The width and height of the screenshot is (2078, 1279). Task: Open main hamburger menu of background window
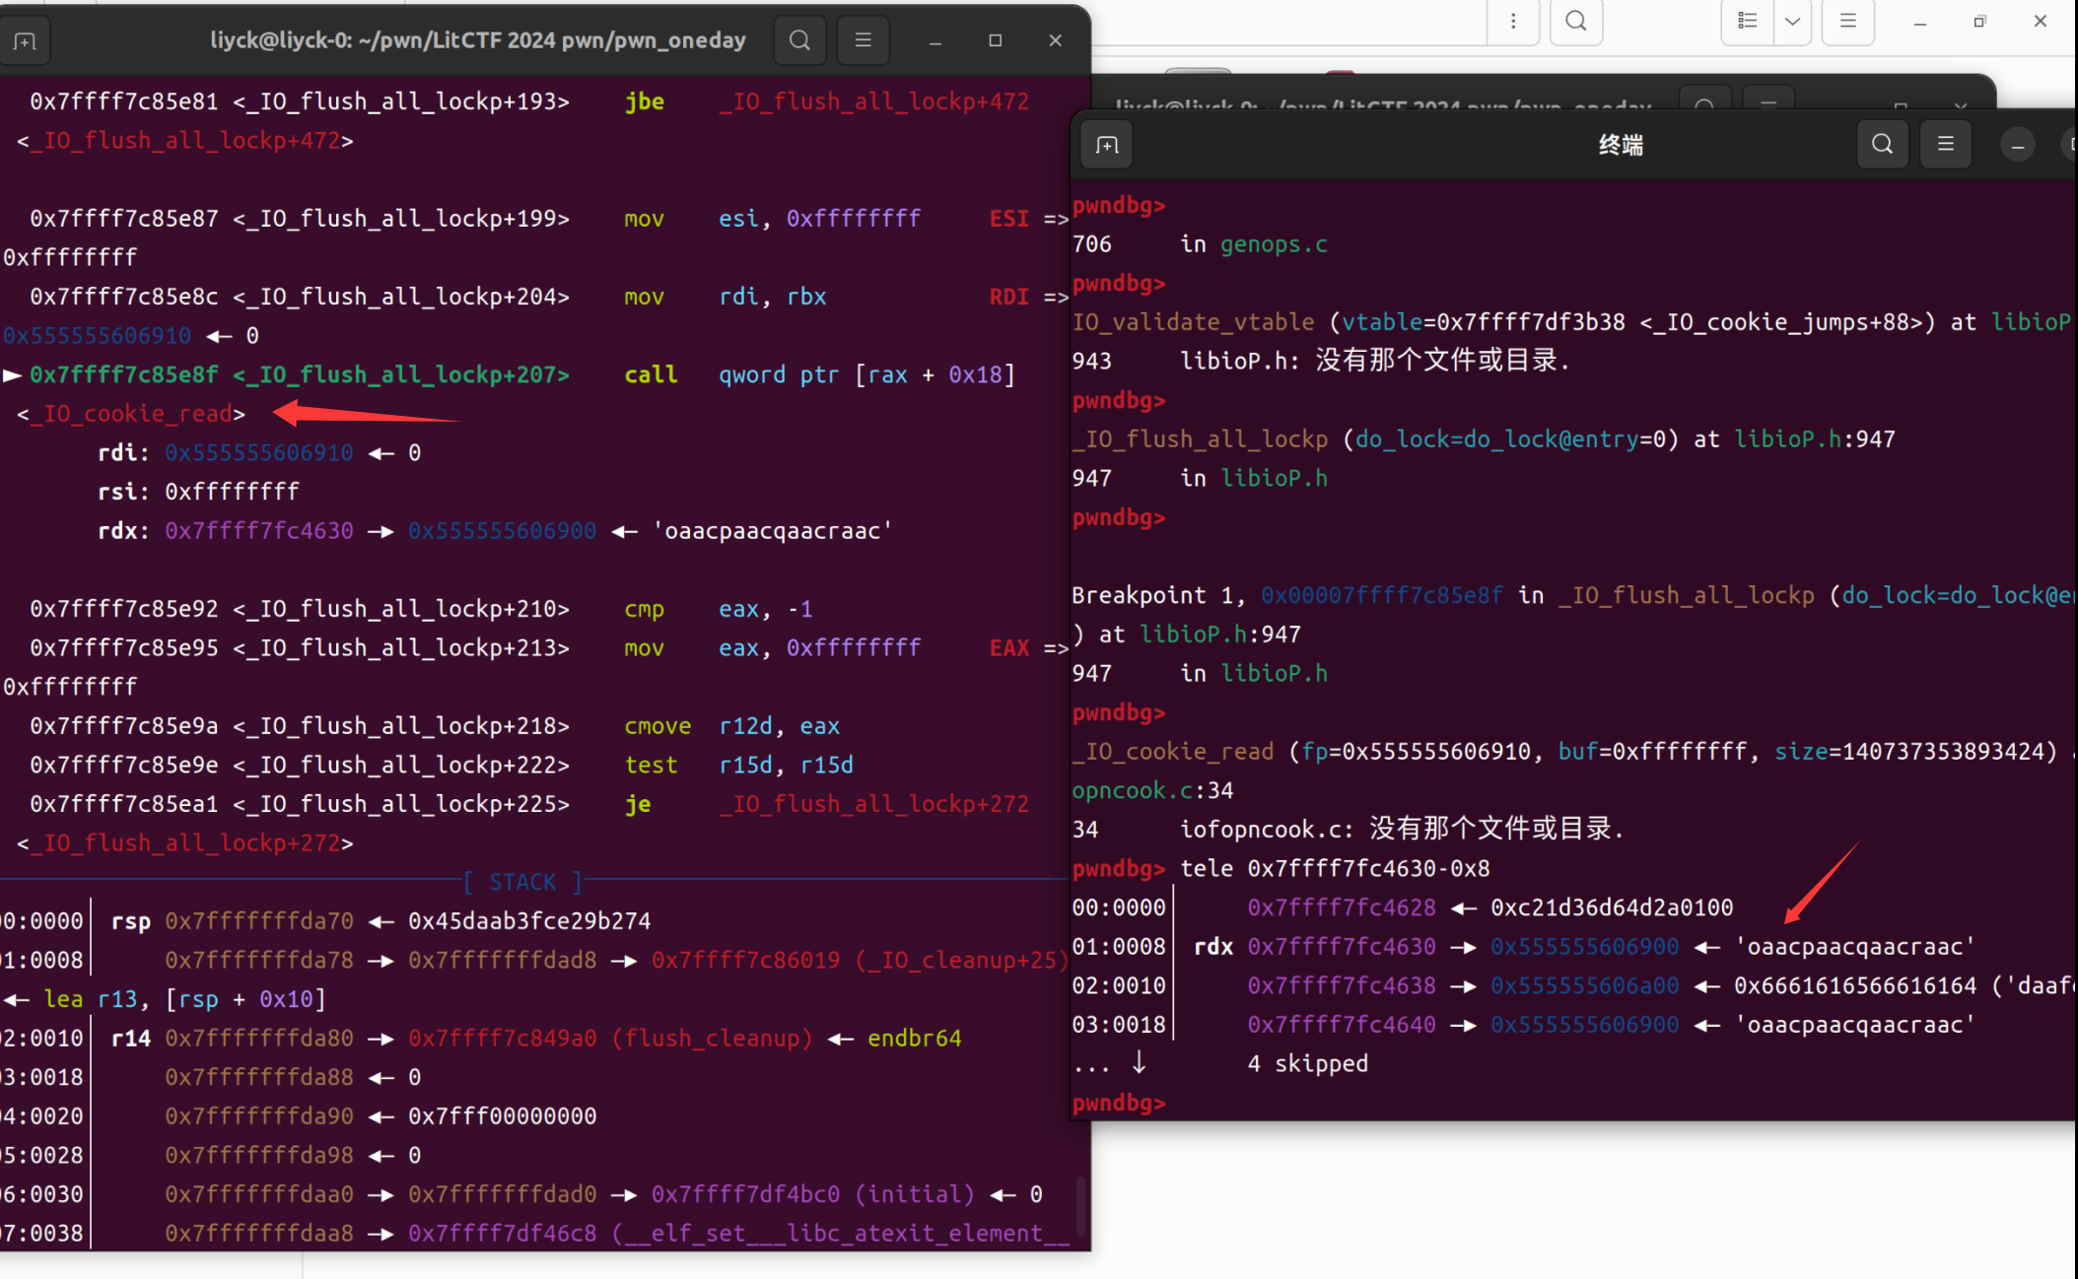1847,21
